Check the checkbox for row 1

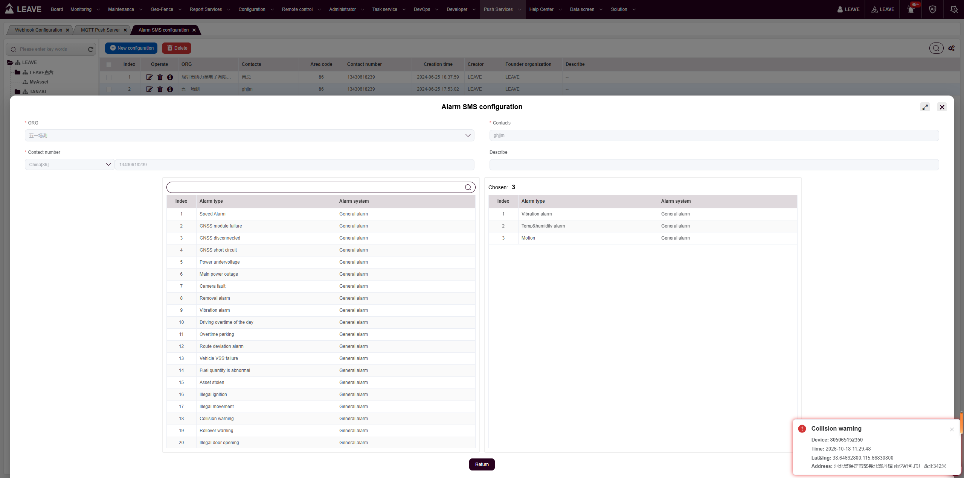pos(109,77)
